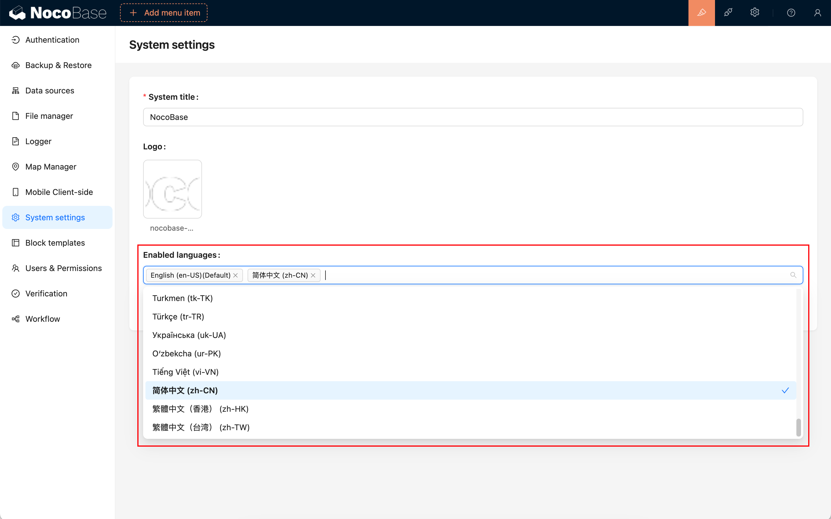Open the plugin manager icon

(x=728, y=13)
